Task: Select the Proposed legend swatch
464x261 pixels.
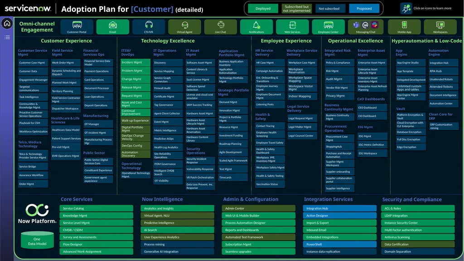Action: coord(364,9)
